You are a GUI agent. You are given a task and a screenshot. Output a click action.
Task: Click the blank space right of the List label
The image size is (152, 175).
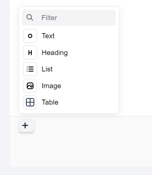[85, 69]
